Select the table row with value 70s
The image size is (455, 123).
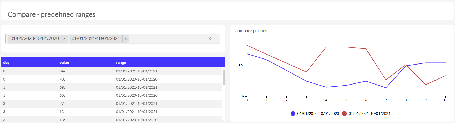click(112, 79)
